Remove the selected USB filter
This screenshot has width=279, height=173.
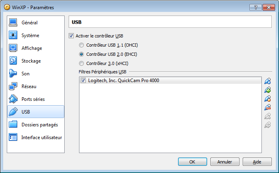click(267, 107)
